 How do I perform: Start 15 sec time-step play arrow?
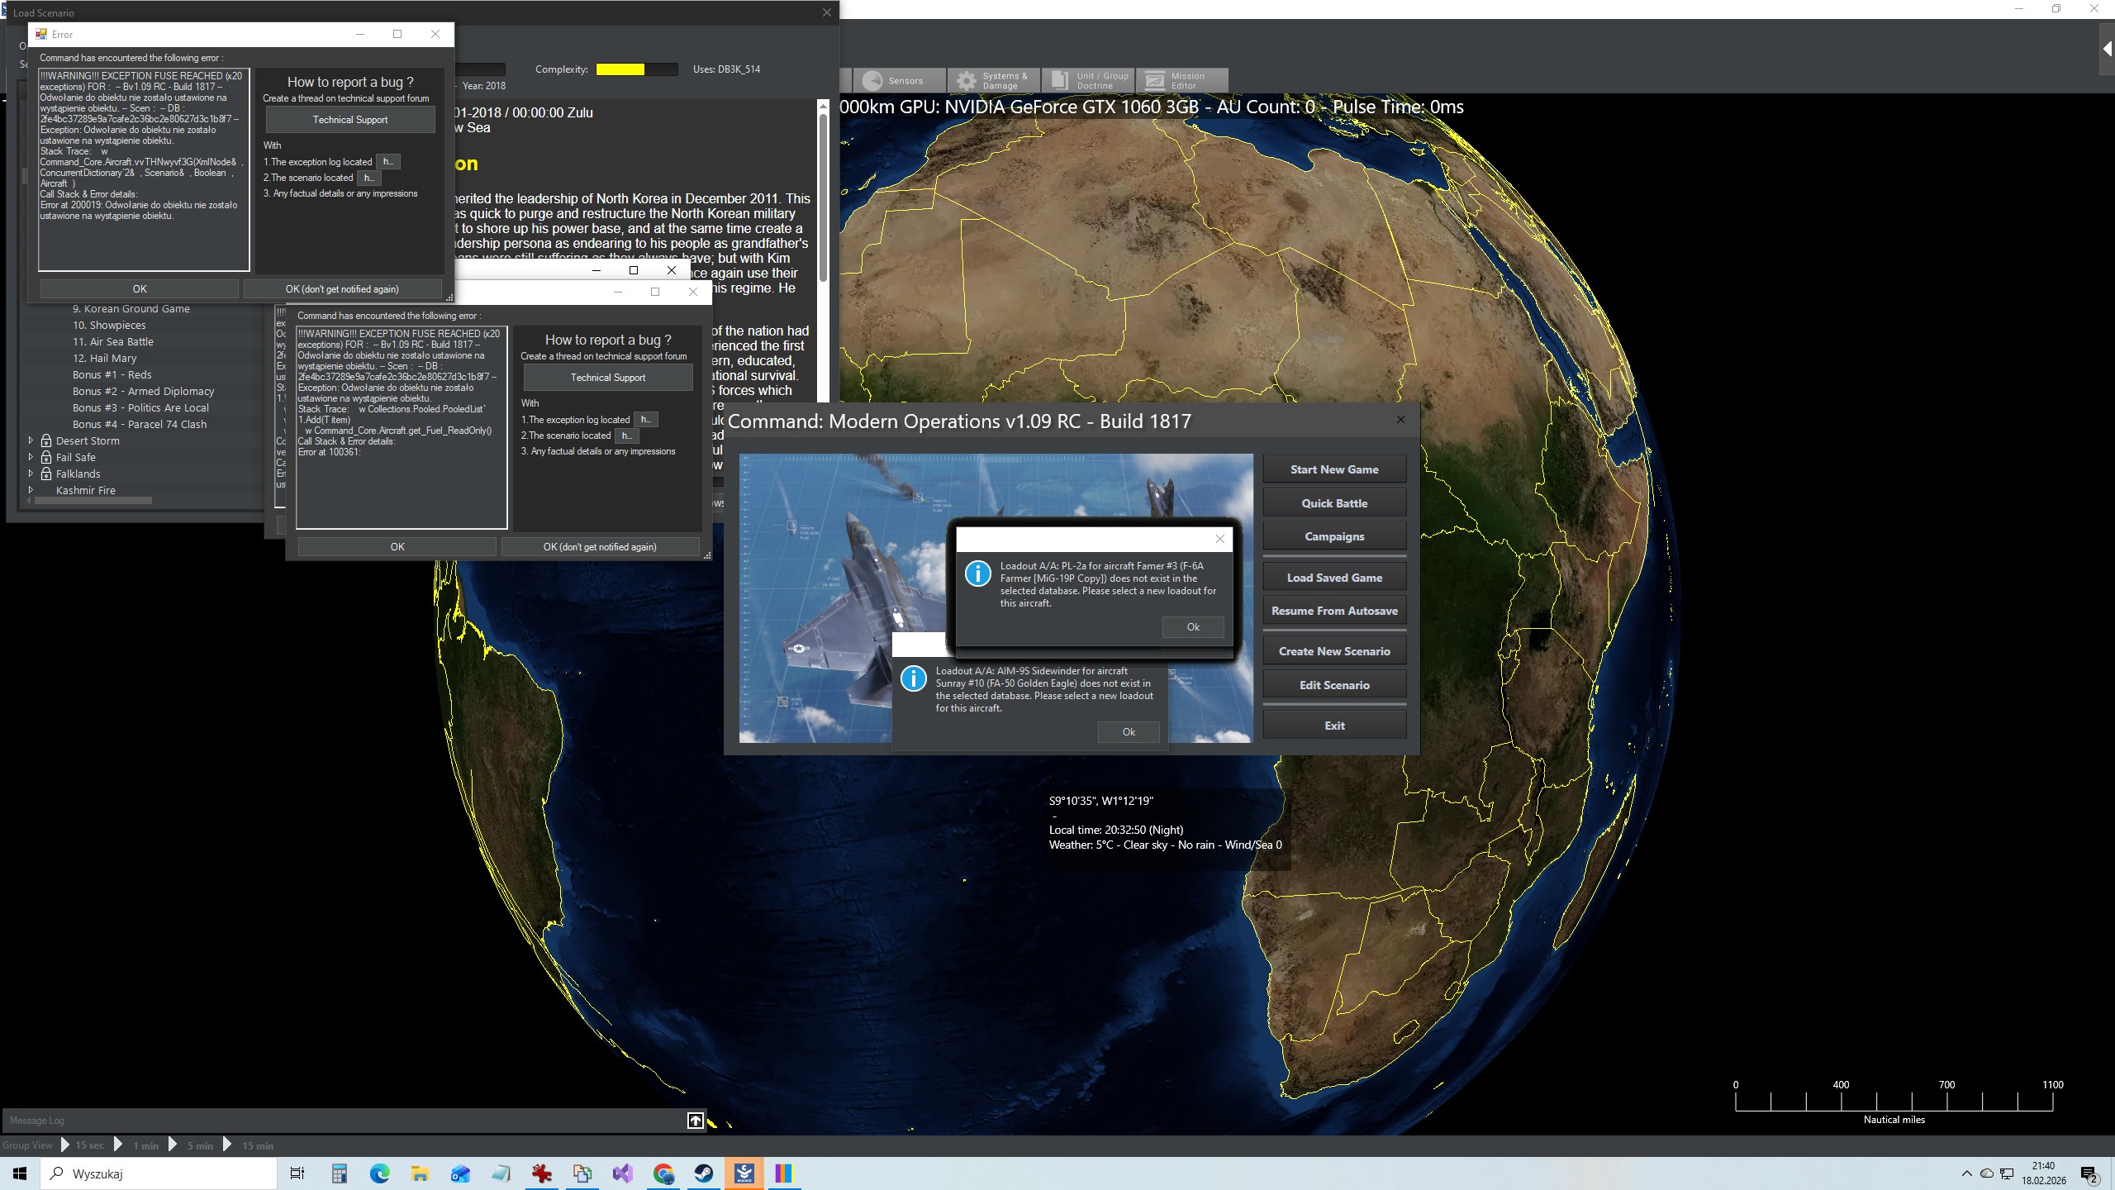coord(66,1145)
